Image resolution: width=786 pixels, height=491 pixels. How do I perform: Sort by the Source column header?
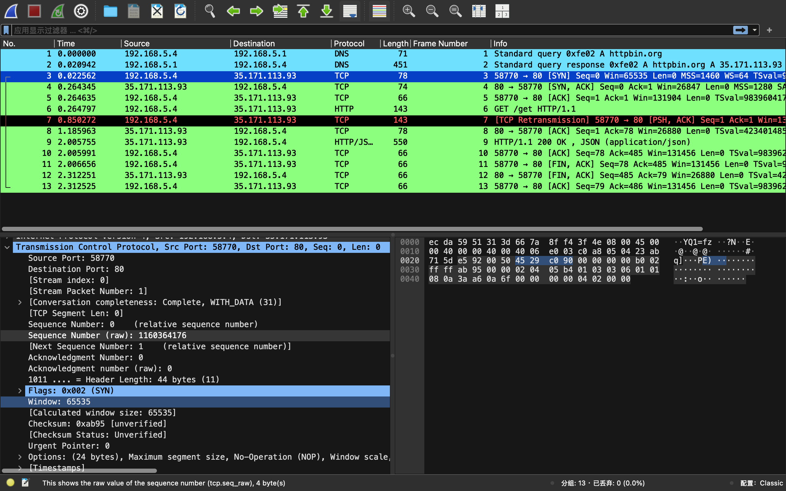(x=176, y=44)
